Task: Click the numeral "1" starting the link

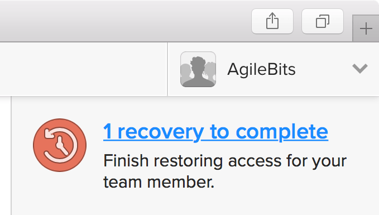Action: (108, 131)
